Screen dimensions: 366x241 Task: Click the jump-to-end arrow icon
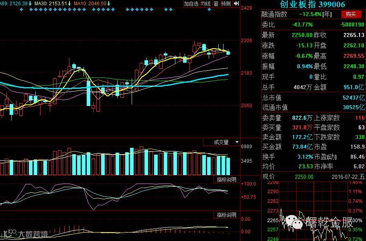pyautogui.click(x=236, y=4)
